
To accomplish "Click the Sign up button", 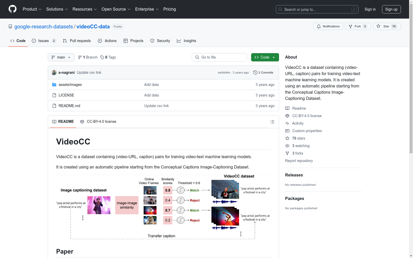I will pos(391,9).
